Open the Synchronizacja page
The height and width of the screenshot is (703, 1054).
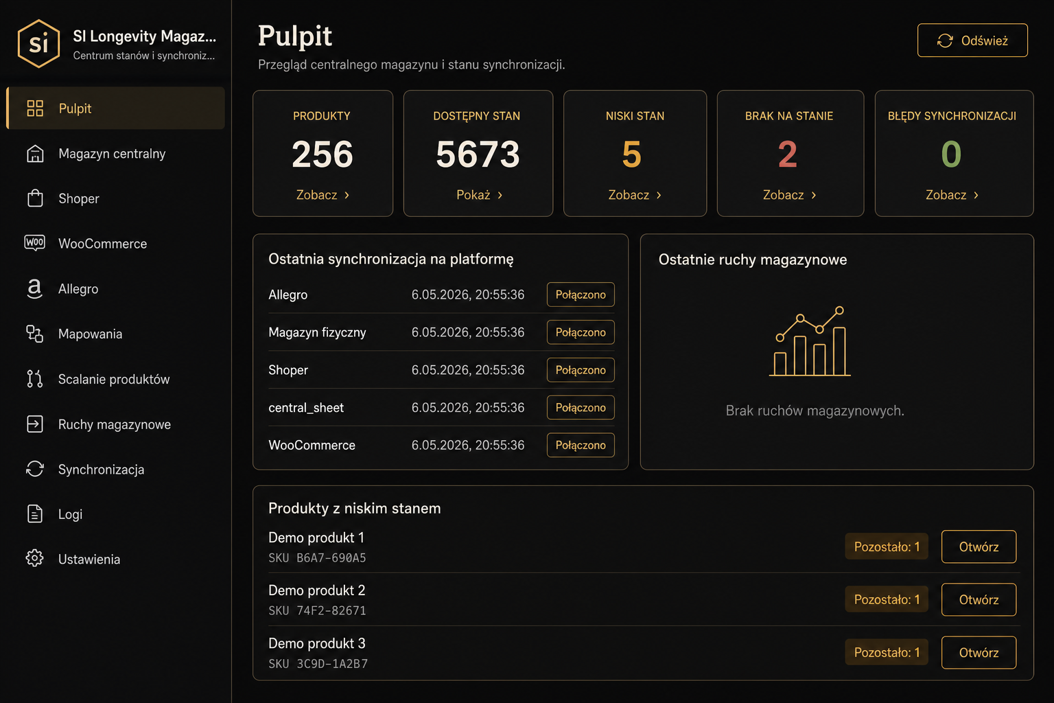pos(115,469)
